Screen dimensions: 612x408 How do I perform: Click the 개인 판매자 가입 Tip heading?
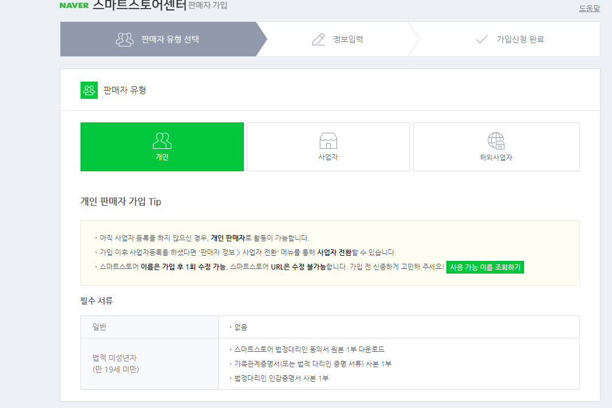click(x=121, y=202)
